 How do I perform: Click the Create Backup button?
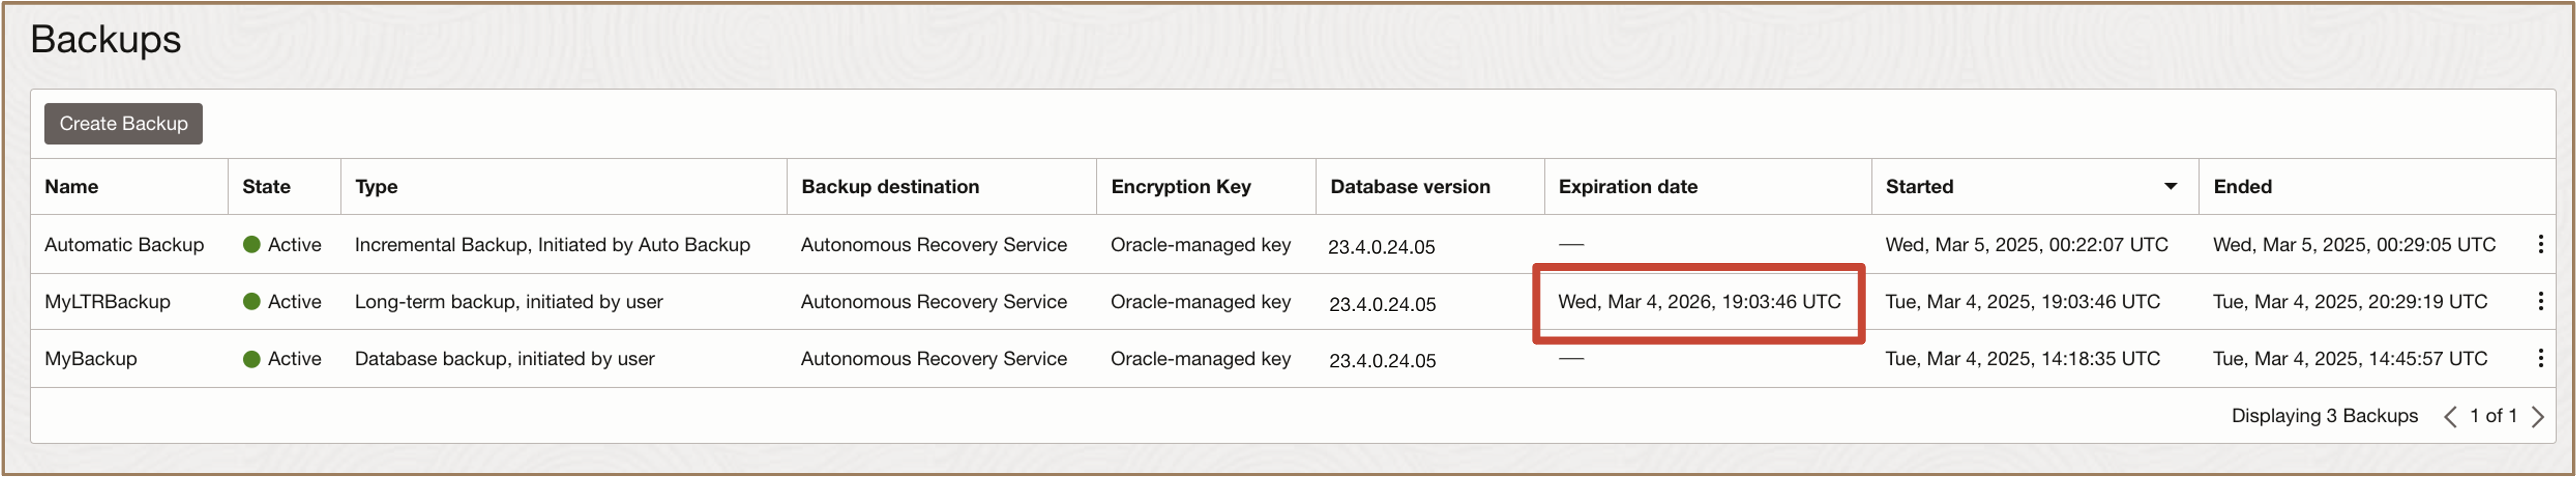pos(123,123)
